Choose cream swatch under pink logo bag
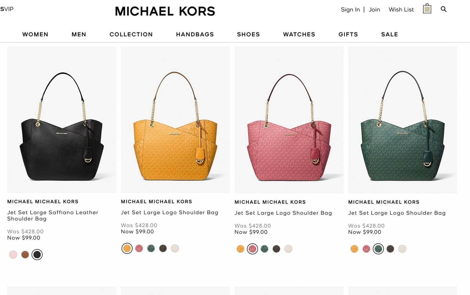Screen dimensions: 470x295 (288, 249)
